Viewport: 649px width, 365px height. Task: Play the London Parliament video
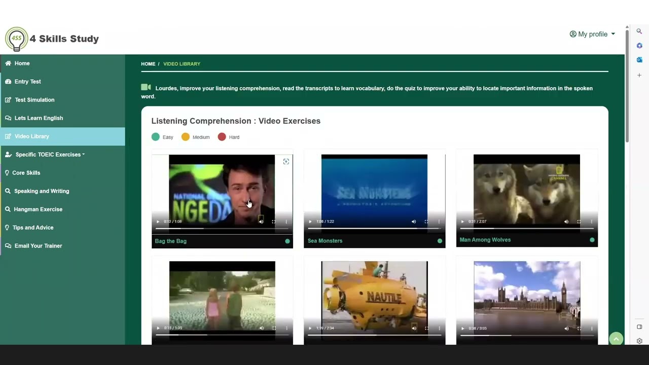pos(462,328)
